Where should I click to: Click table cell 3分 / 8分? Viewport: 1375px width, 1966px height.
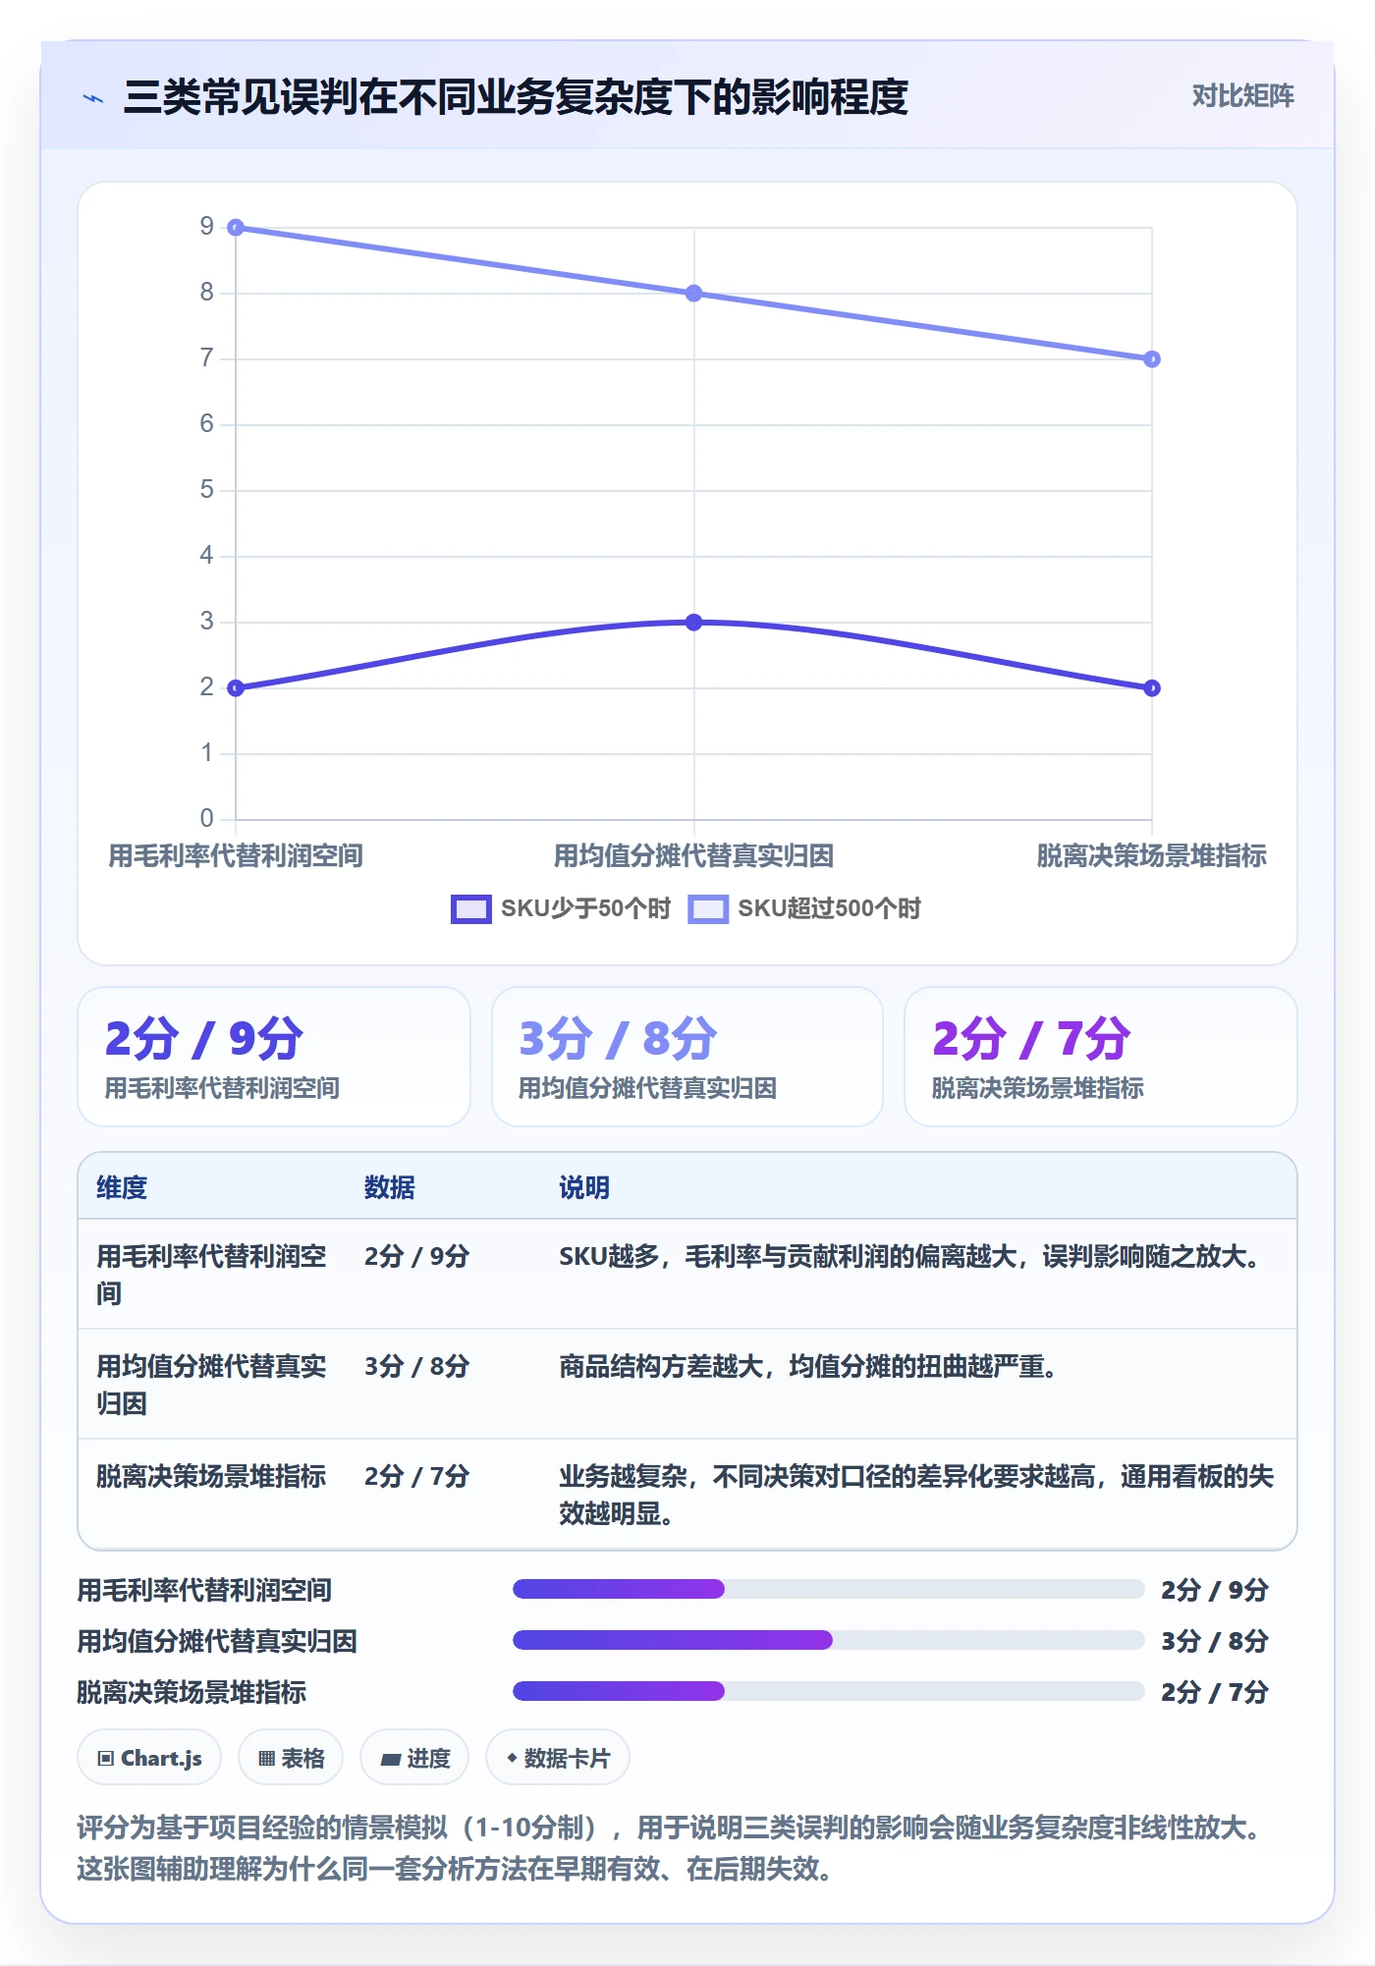click(417, 1366)
